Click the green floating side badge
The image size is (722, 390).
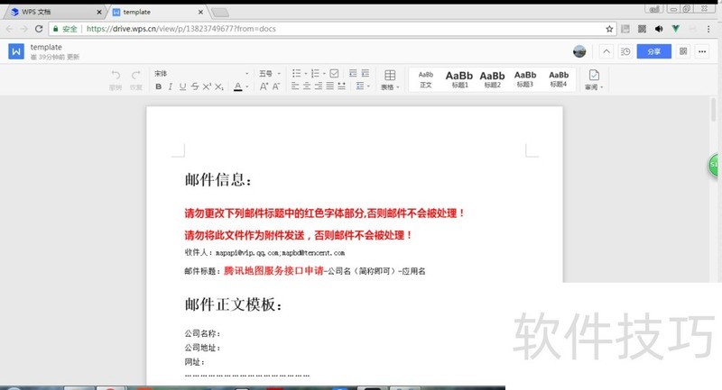714,165
